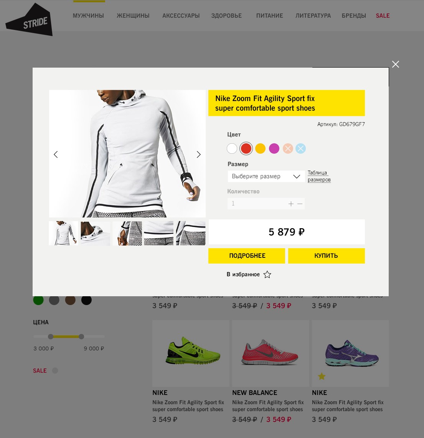
Task: Click the ПОДРОБНЕЕ button
Action: [247, 255]
